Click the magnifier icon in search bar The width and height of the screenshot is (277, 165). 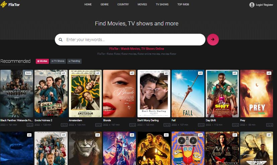61,40
